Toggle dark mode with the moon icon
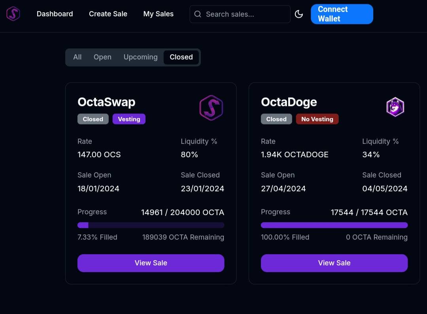427x314 pixels. pyautogui.click(x=299, y=14)
